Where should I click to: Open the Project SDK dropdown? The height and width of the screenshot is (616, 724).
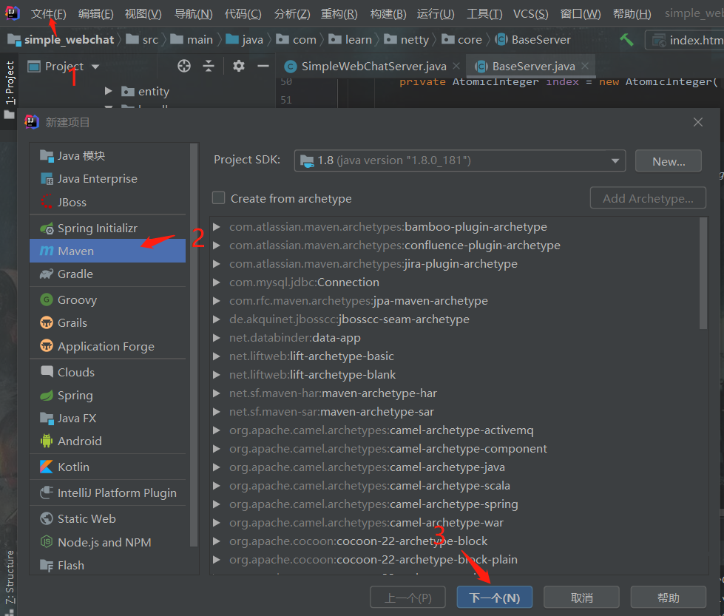[x=460, y=160]
